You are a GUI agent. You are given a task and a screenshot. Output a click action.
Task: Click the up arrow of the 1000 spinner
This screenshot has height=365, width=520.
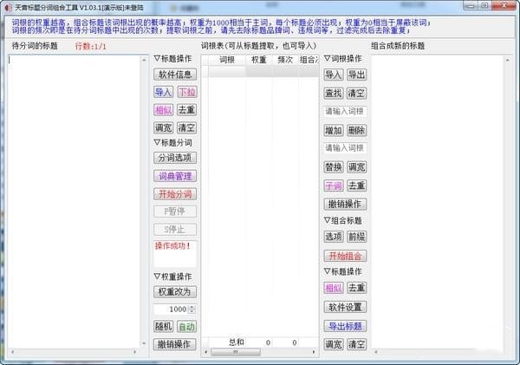(x=192, y=307)
